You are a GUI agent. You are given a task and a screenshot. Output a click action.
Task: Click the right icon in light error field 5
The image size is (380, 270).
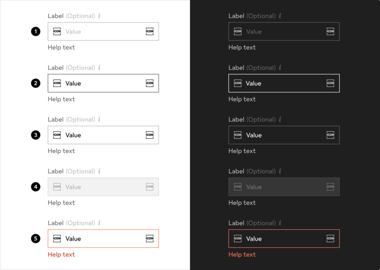click(x=150, y=239)
